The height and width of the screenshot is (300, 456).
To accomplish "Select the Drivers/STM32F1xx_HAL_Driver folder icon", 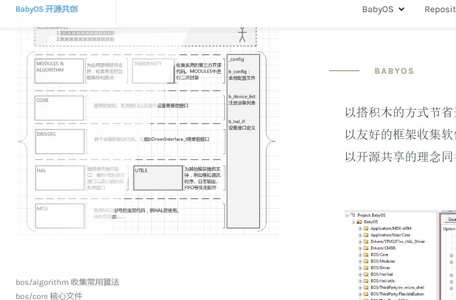I will [366, 241].
